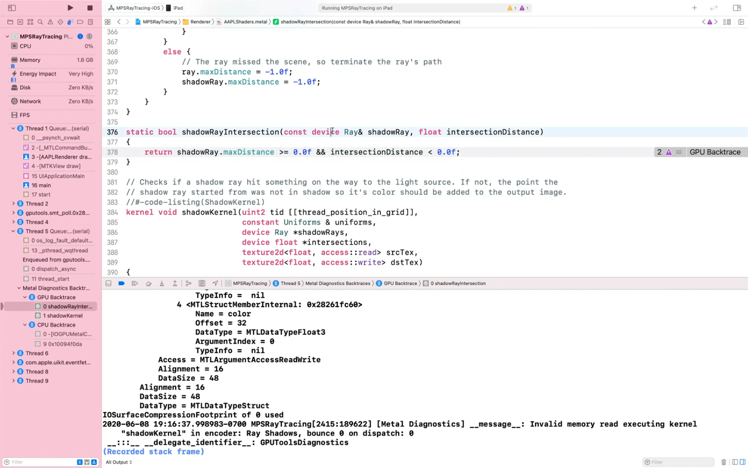Viewport: 748px width, 468px height.
Task: Collapse Metal Diagnostics Backtraces group
Action: [x=19, y=288]
